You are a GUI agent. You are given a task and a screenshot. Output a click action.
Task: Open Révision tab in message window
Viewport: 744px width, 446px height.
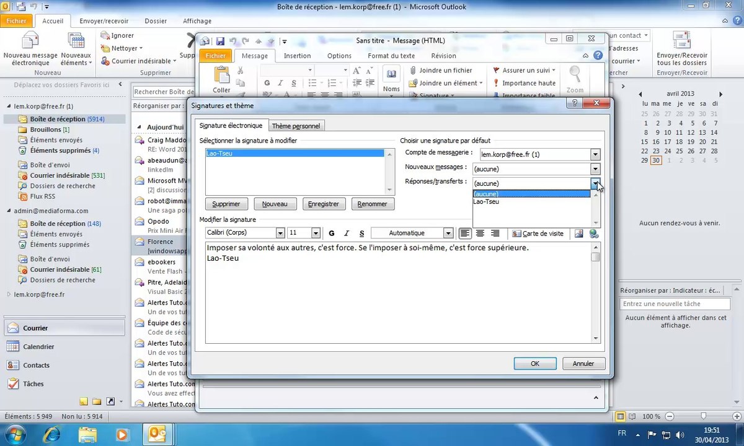(444, 56)
